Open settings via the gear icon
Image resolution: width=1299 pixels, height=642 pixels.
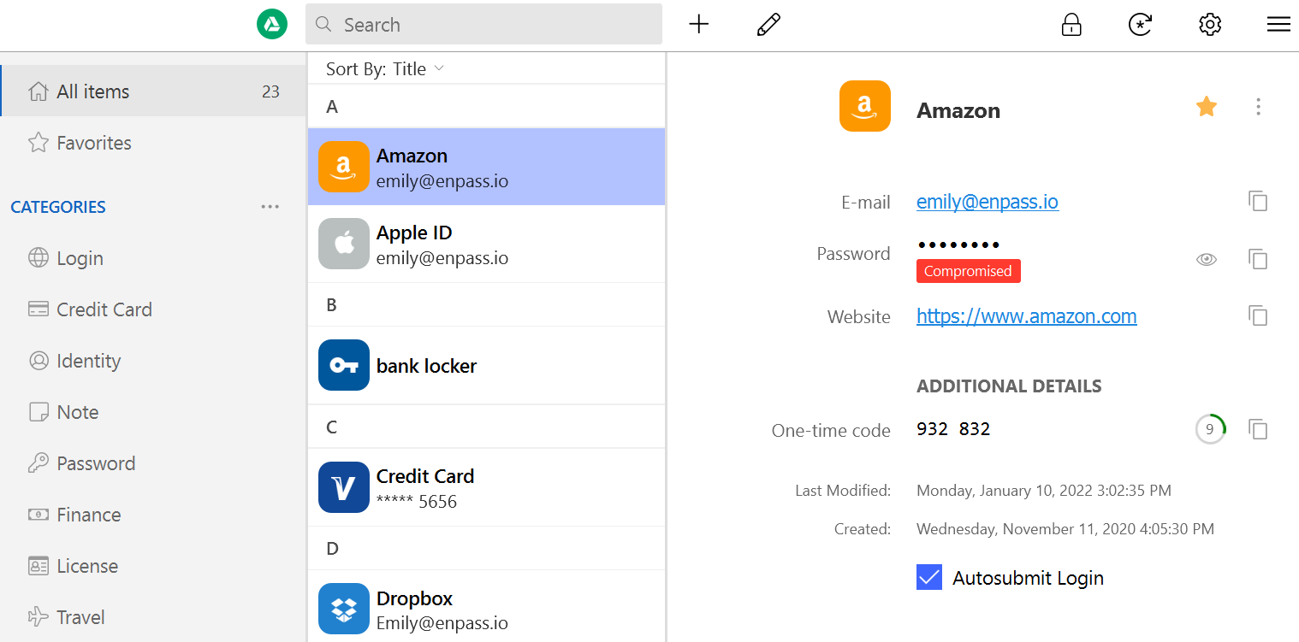click(1210, 25)
